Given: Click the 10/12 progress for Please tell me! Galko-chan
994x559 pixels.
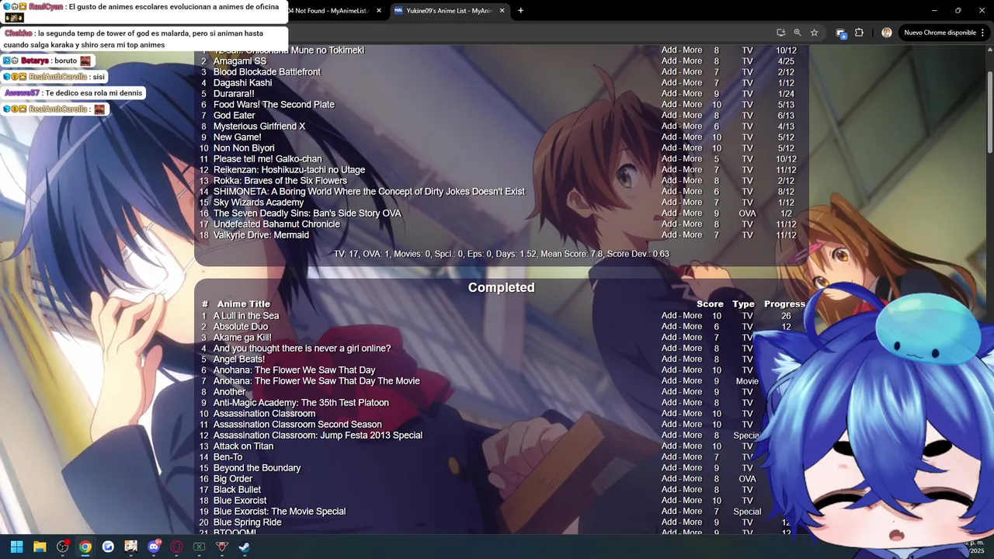Looking at the screenshot, I should (786, 159).
